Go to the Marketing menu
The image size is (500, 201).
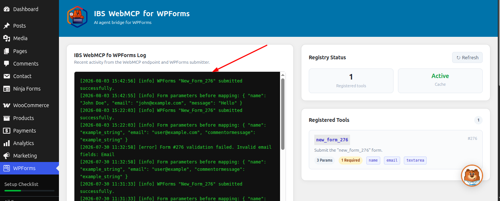click(x=29, y=156)
